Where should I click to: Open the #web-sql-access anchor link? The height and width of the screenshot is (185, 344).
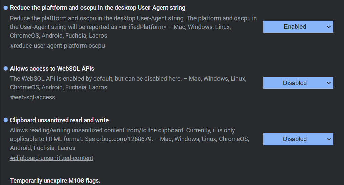click(x=32, y=97)
